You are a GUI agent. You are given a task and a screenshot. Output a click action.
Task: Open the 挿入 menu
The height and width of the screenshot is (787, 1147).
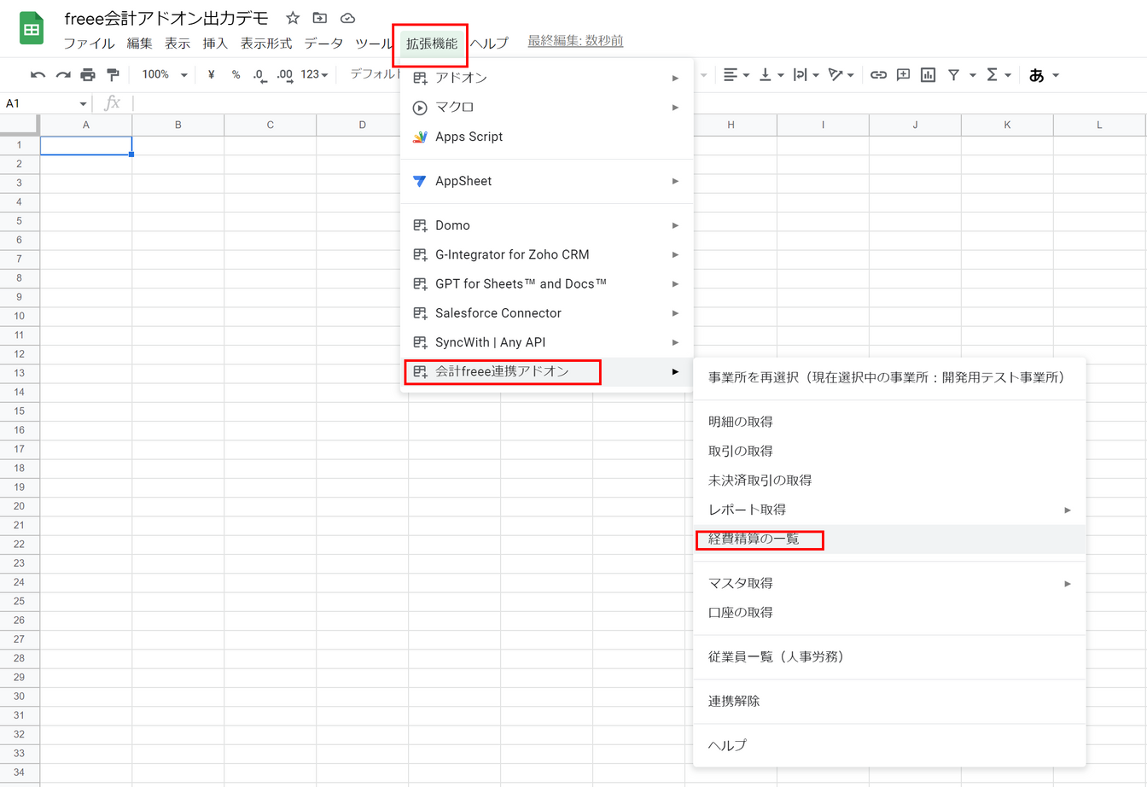pyautogui.click(x=215, y=44)
